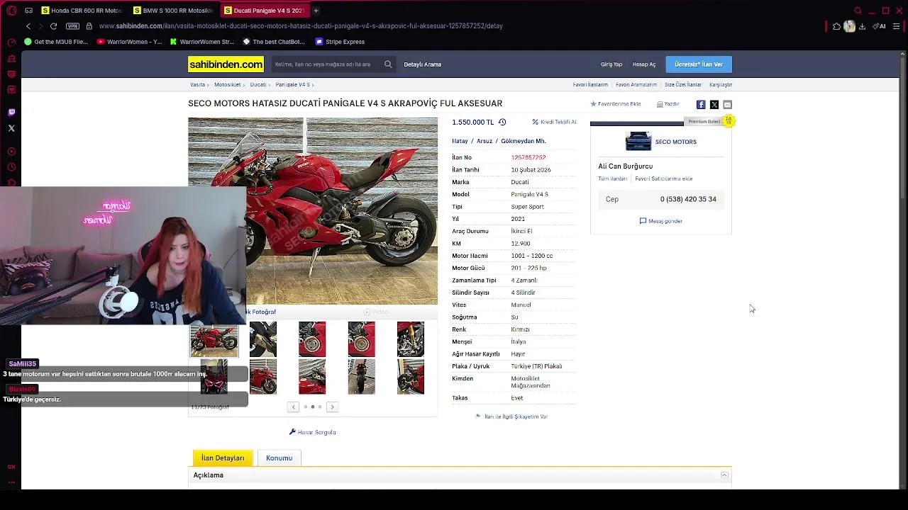
Task: Select the Ducati Panigale V4 S tab
Action: point(264,11)
